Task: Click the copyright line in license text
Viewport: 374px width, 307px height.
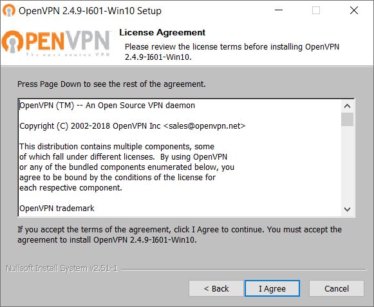Action: pos(133,126)
